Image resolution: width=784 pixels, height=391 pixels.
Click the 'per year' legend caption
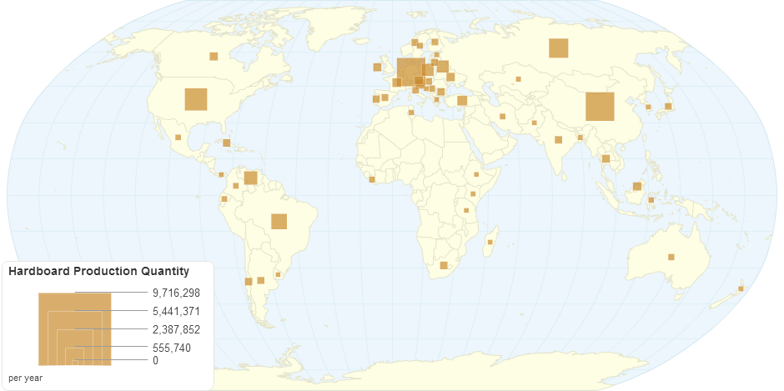pos(26,378)
